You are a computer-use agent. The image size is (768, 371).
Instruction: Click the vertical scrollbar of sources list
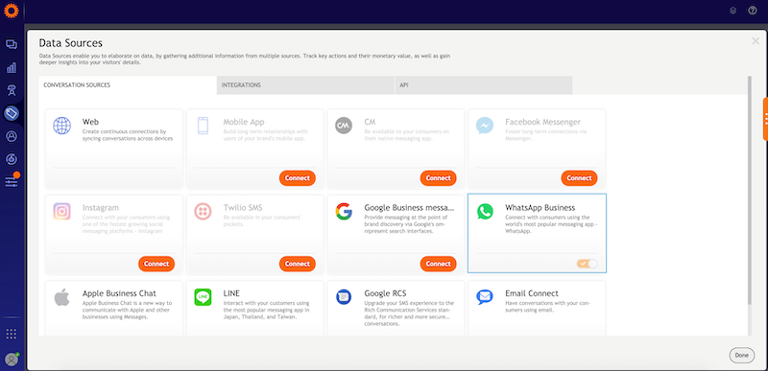(x=750, y=190)
